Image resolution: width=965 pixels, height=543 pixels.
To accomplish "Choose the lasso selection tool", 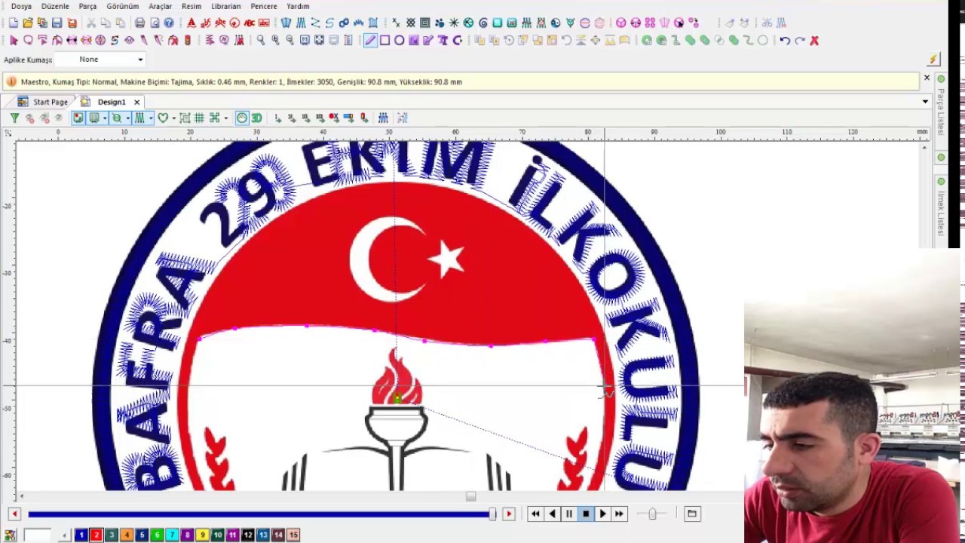I will [x=28, y=41].
